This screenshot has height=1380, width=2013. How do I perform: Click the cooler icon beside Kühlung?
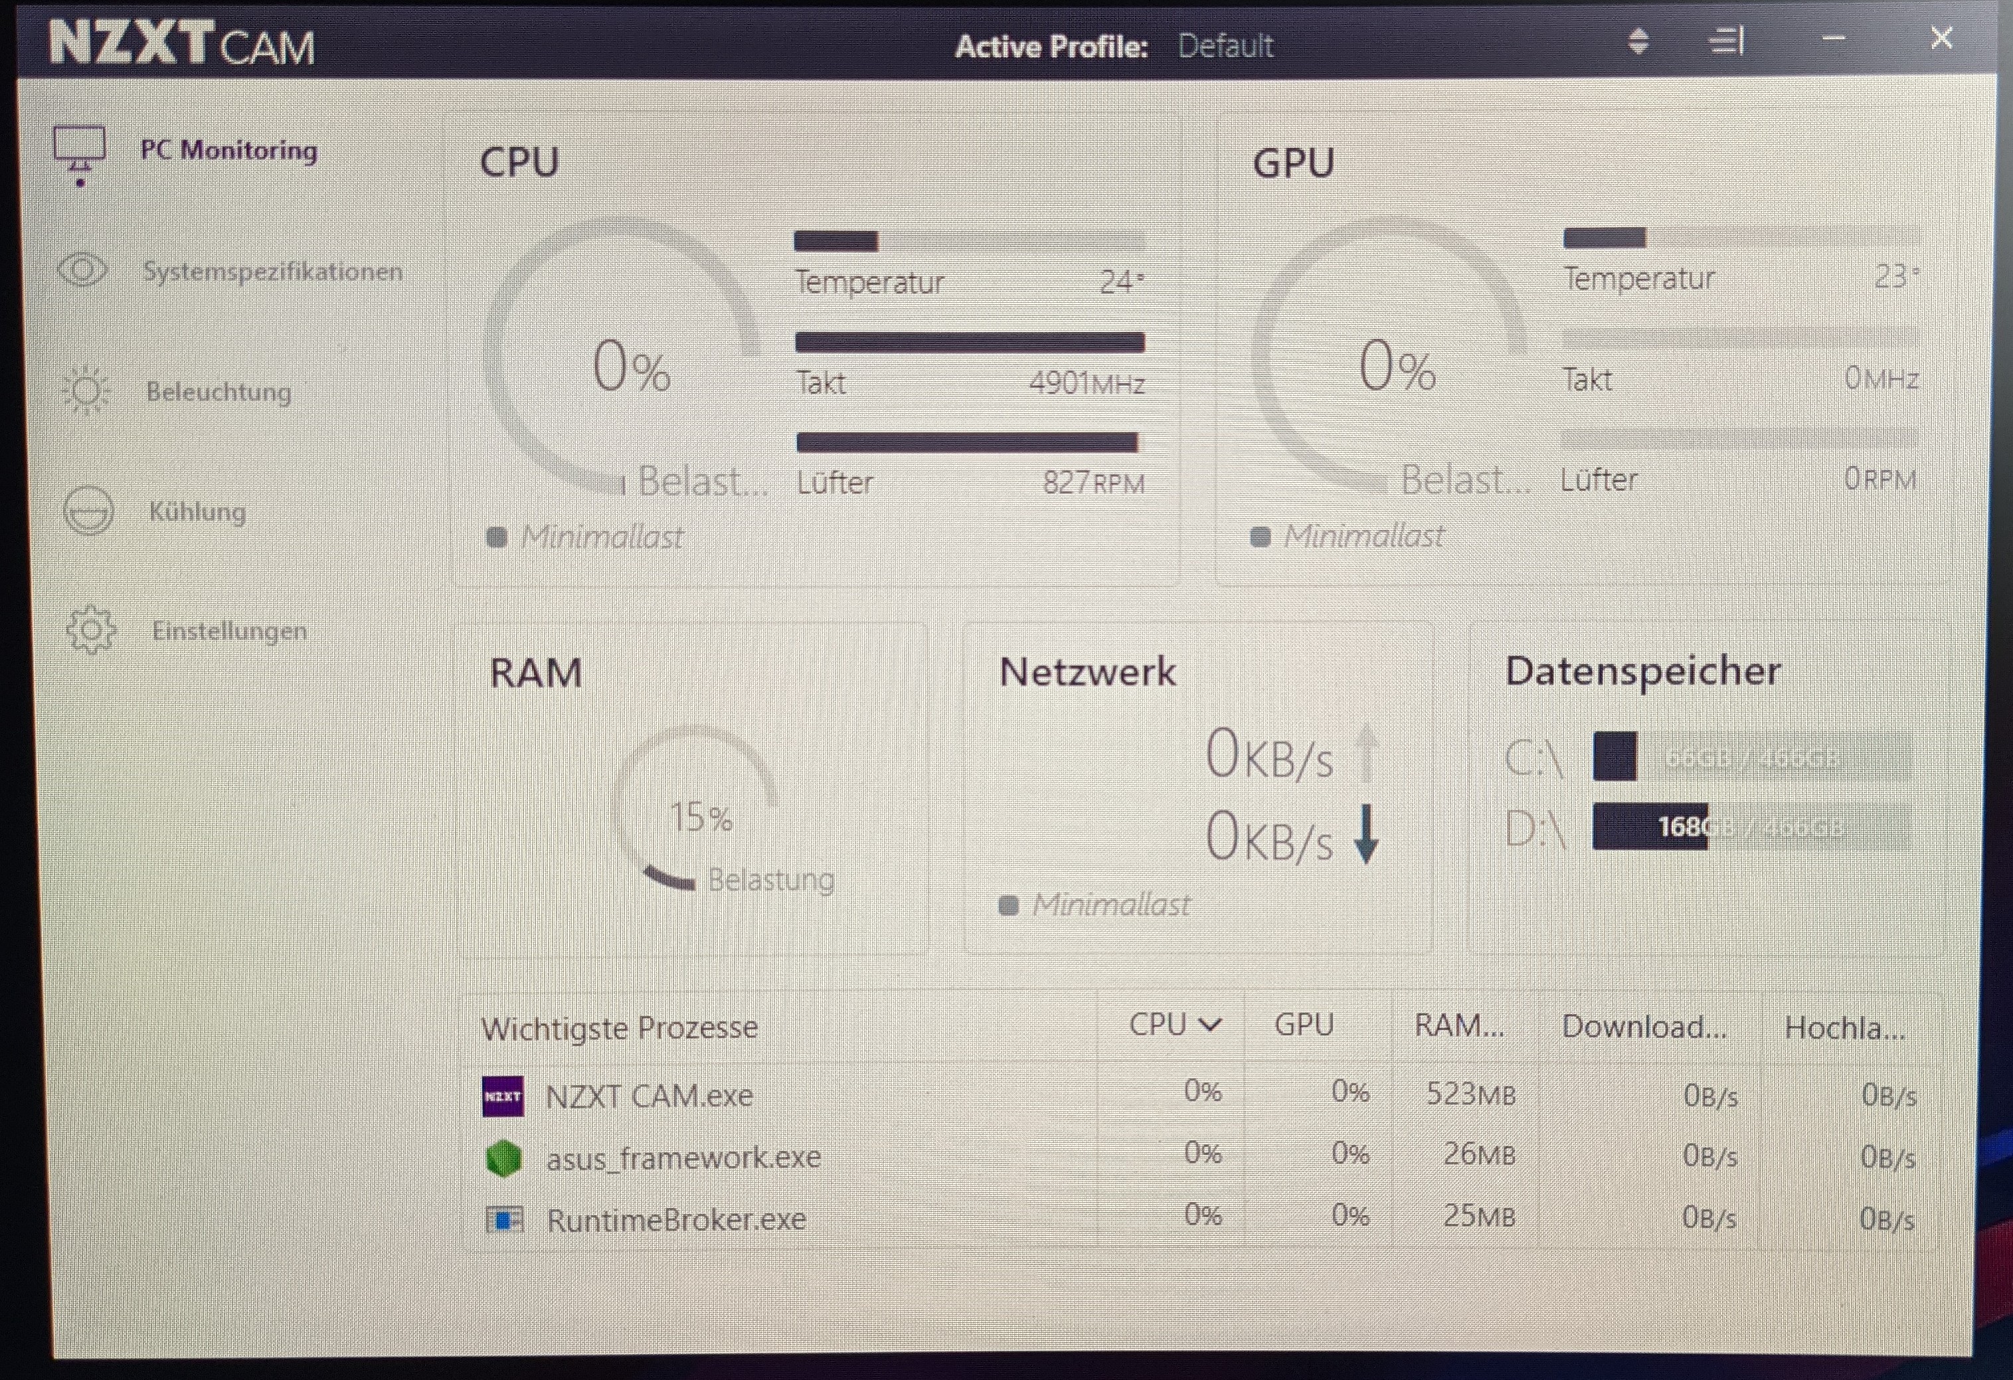pos(88,510)
